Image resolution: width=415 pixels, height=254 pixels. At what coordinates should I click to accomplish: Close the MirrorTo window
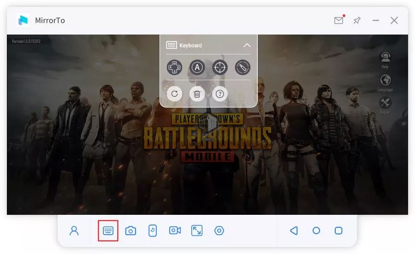(x=394, y=20)
